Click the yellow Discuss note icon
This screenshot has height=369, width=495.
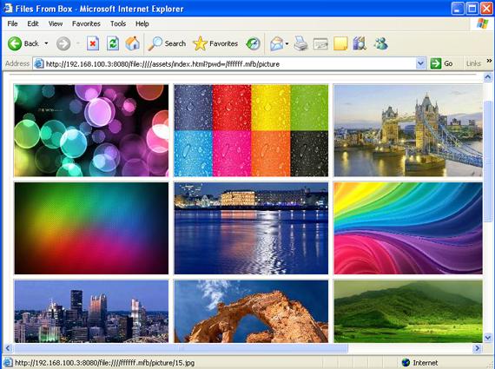click(340, 43)
